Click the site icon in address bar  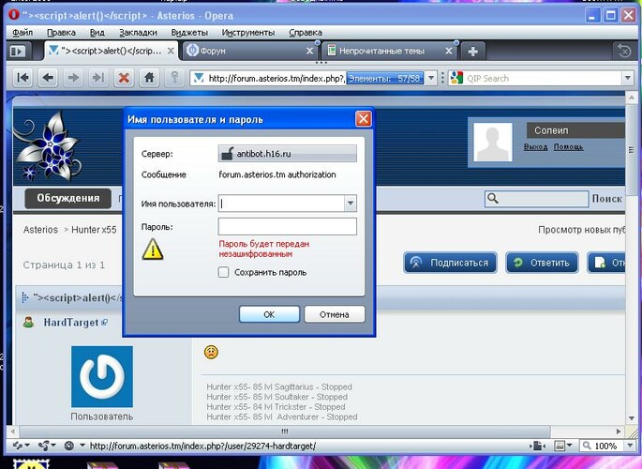pos(199,78)
